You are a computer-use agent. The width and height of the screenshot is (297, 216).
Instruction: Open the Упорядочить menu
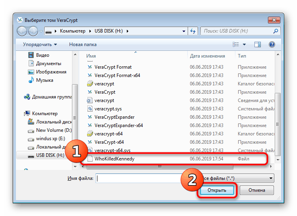pyautogui.click(x=40, y=44)
